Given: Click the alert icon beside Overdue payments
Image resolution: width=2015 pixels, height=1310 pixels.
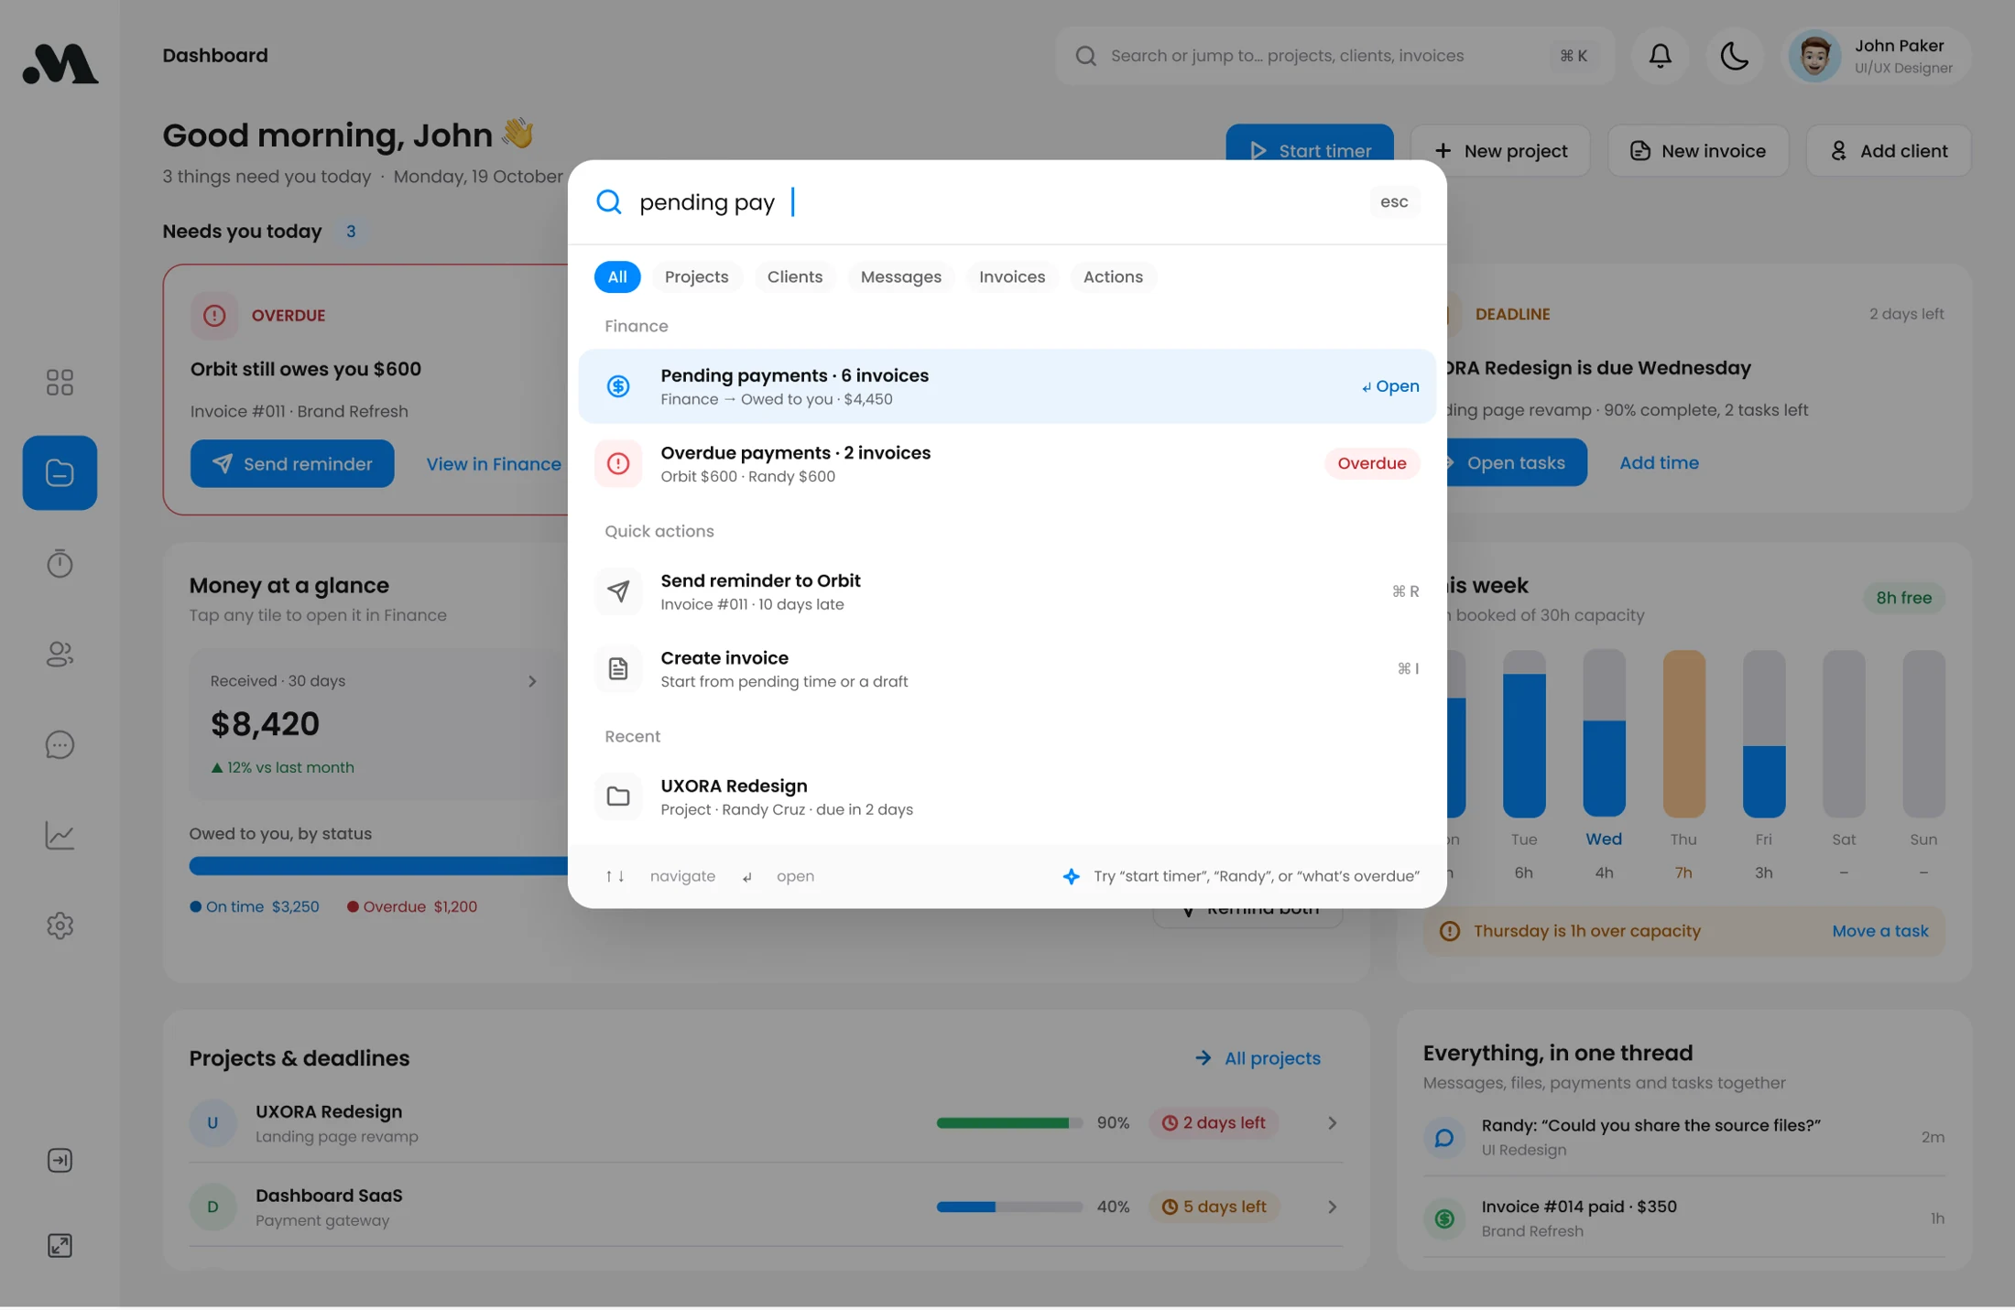Looking at the screenshot, I should 618,463.
